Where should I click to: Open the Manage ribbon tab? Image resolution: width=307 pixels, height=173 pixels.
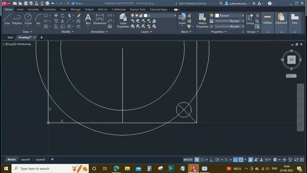coord(75,10)
